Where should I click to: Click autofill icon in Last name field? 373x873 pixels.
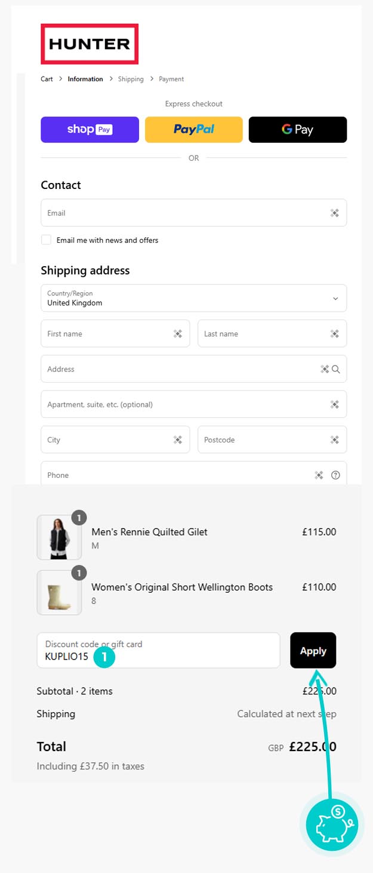[x=334, y=334]
